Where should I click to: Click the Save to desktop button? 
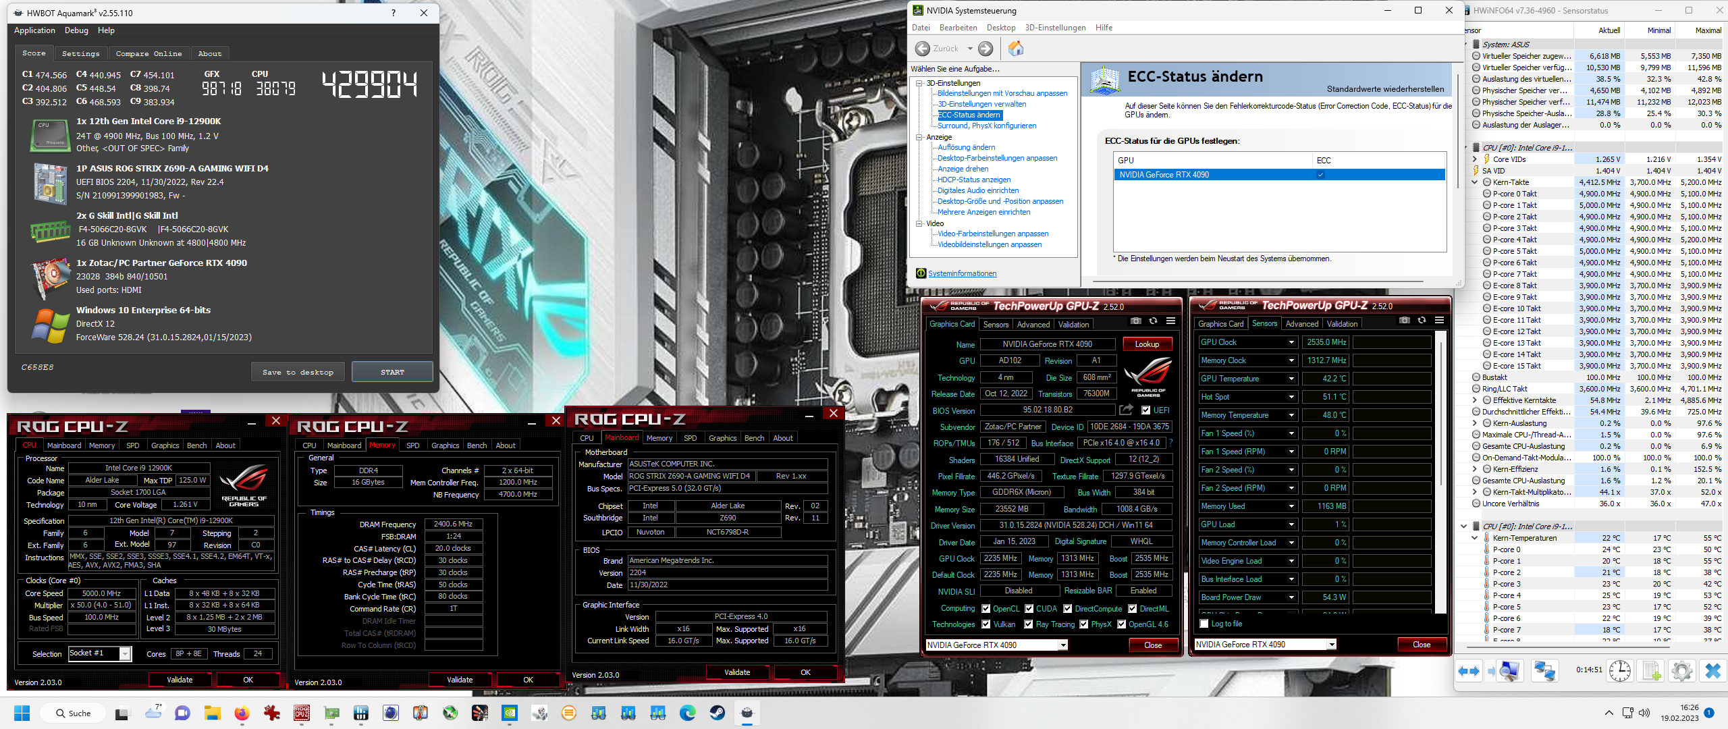pyautogui.click(x=298, y=372)
